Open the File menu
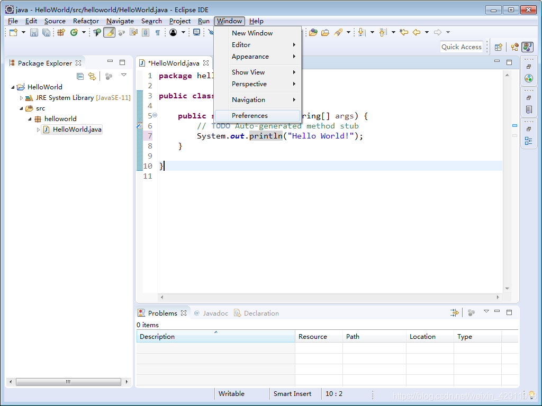The image size is (542, 406). pos(13,21)
